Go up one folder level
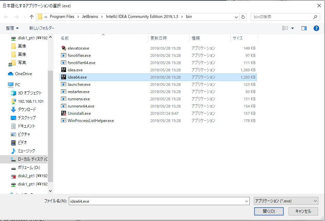The image size is (325, 221). [x=32, y=17]
